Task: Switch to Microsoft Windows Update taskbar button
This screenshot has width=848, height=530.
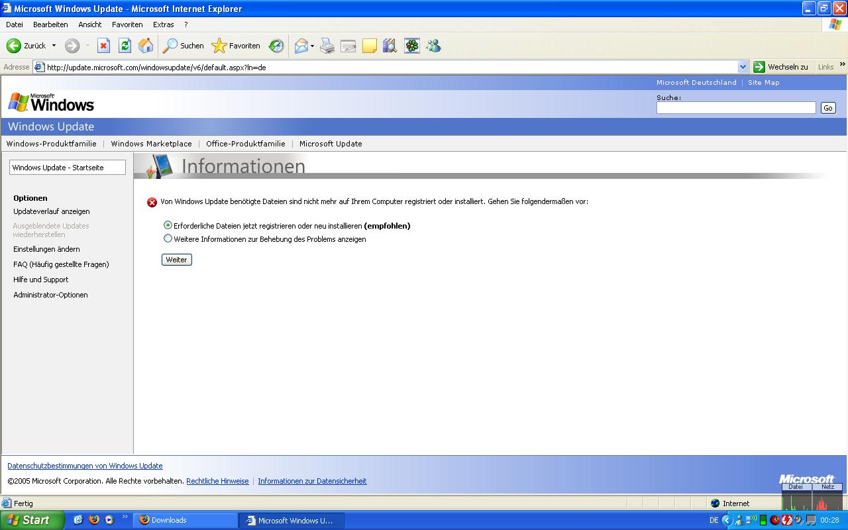Action: point(292,520)
